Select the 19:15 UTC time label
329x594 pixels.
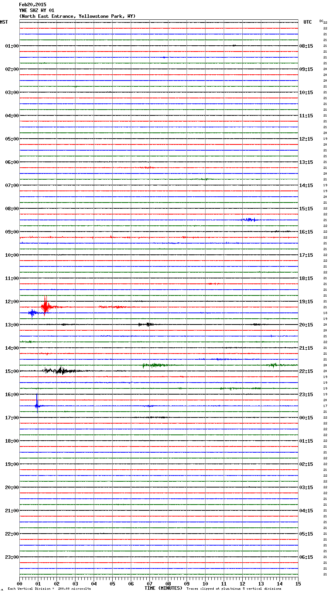[306, 302]
